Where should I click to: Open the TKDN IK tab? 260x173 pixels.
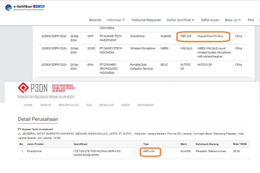pyautogui.click(x=45, y=105)
